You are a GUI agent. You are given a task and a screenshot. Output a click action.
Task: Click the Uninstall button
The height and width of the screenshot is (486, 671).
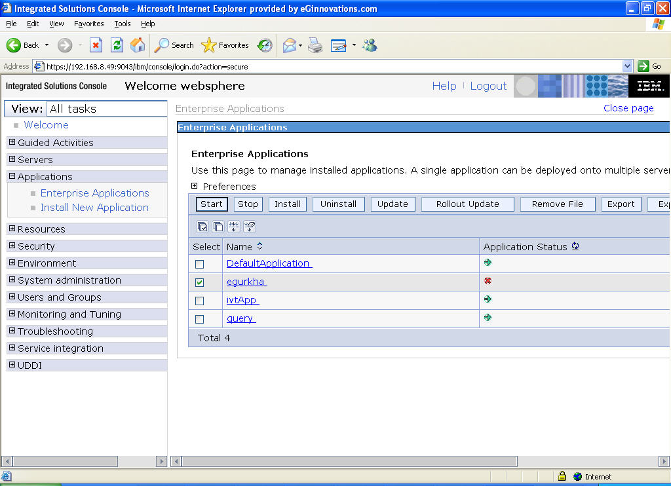339,204
